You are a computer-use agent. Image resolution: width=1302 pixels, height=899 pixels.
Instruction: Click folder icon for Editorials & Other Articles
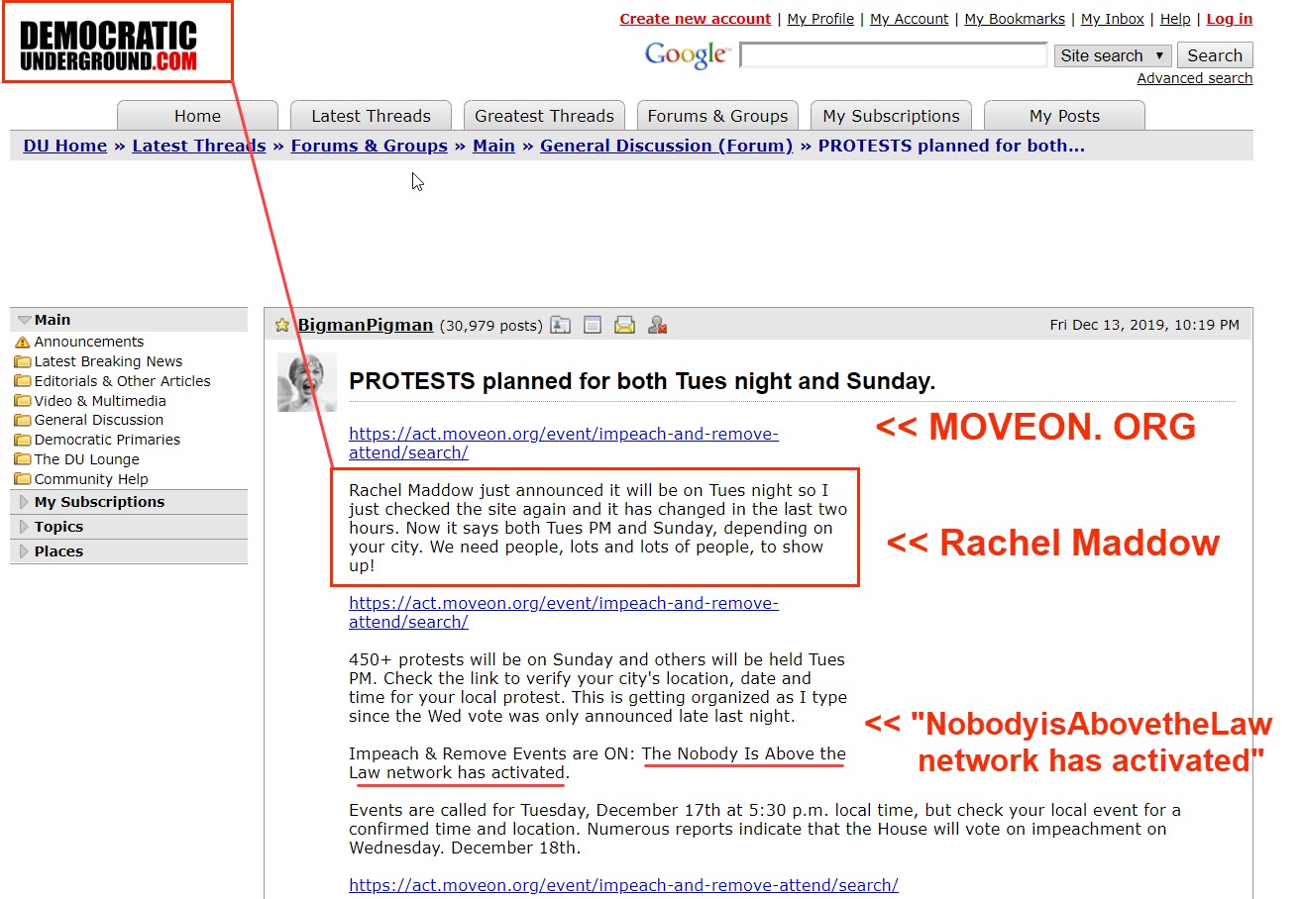point(23,381)
